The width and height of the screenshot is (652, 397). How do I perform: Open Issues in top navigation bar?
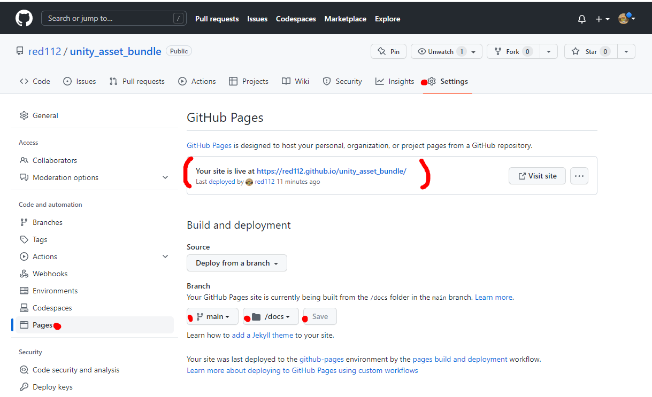[257, 19]
